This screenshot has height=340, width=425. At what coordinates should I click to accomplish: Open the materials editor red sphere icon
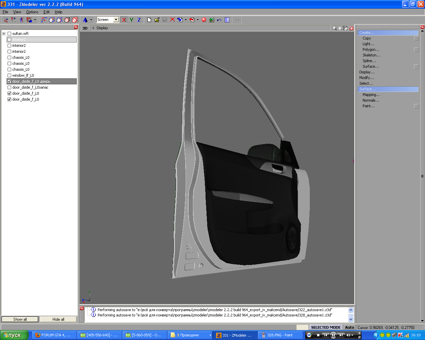tap(204, 20)
